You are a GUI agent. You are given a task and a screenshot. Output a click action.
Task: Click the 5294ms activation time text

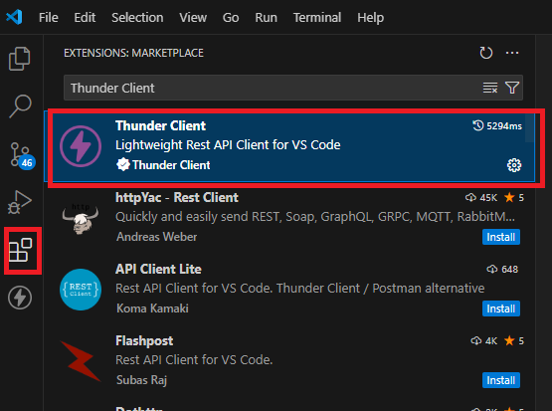click(x=504, y=125)
